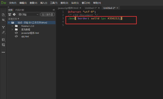Close the Untitled-1* tab
Screen dimensions: 163x99
click(x=99, y=8)
